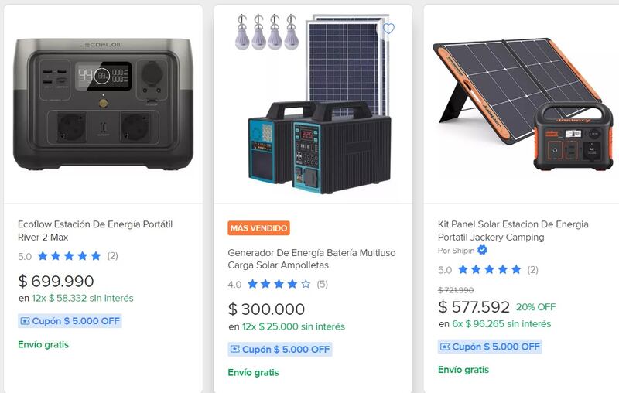Open Ecoflow Estación De Energía Portátil title link

[x=94, y=231]
